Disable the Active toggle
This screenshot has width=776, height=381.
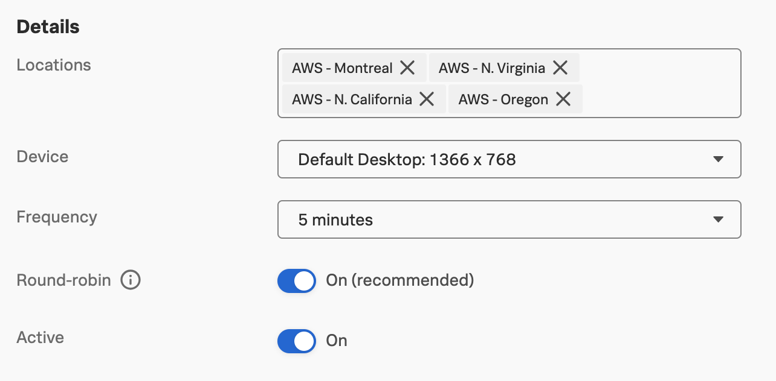coord(296,341)
